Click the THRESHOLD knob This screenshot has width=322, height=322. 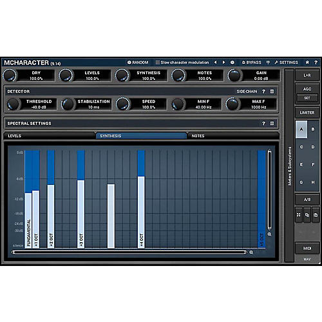click(14, 104)
